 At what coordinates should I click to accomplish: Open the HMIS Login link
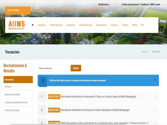coord(155,4)
